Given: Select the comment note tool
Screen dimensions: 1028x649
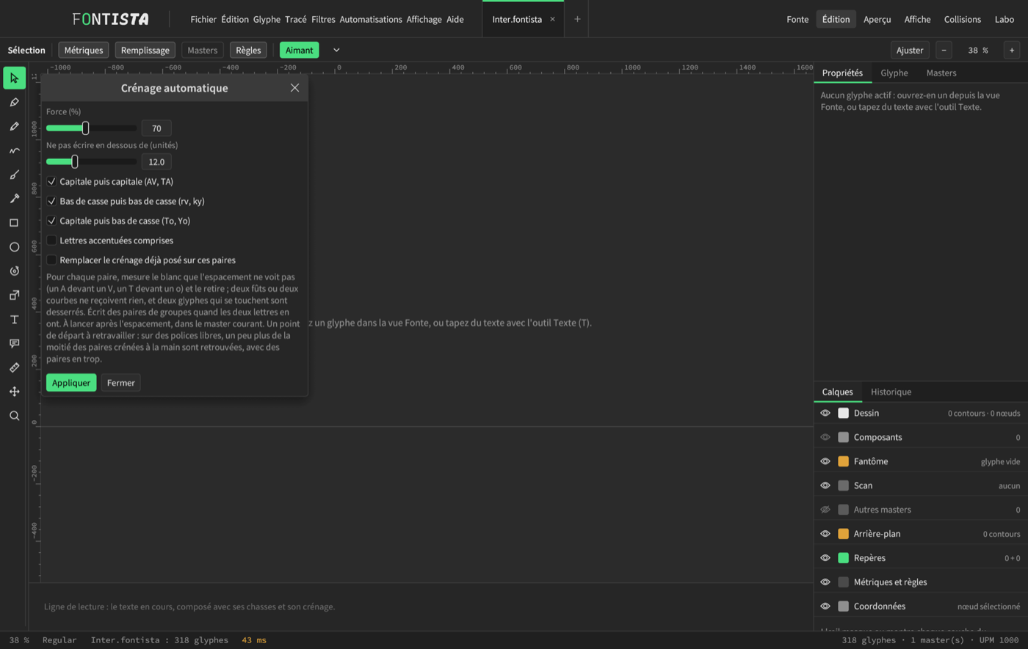Looking at the screenshot, I should tap(14, 343).
